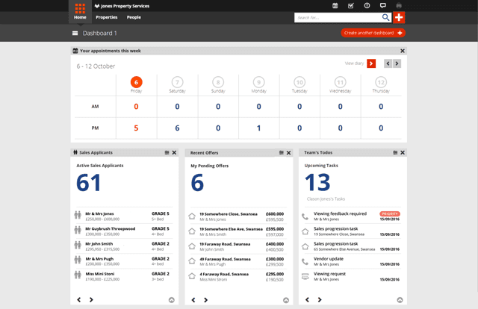
Task: Select Friday the 6th day circle
Action: click(x=136, y=83)
